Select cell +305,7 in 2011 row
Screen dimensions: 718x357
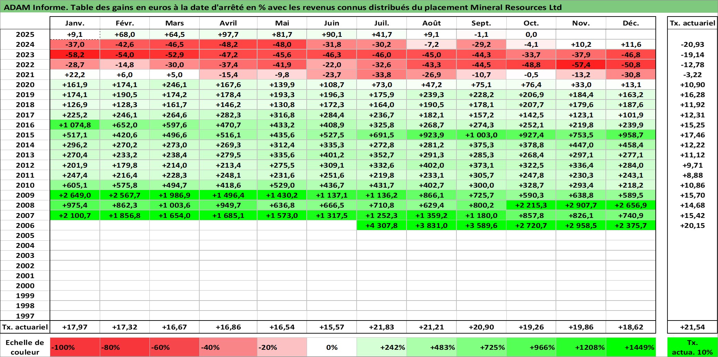pyautogui.click(x=481, y=175)
